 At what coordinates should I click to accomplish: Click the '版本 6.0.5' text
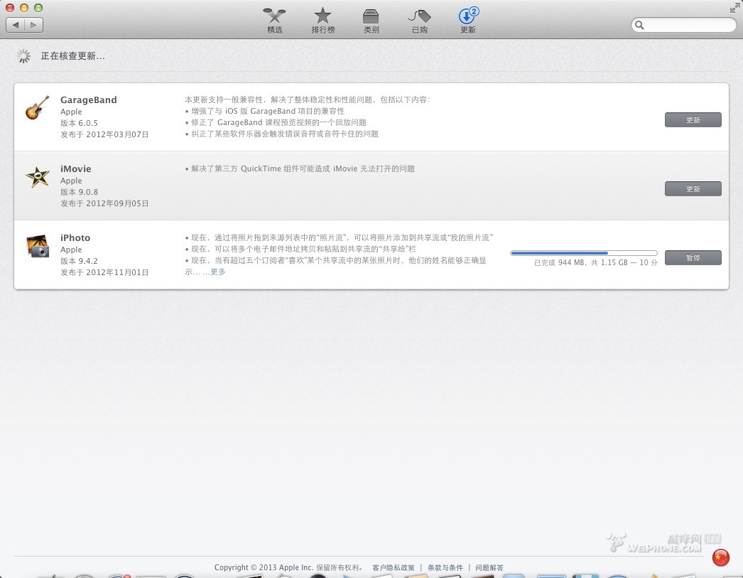(x=79, y=123)
